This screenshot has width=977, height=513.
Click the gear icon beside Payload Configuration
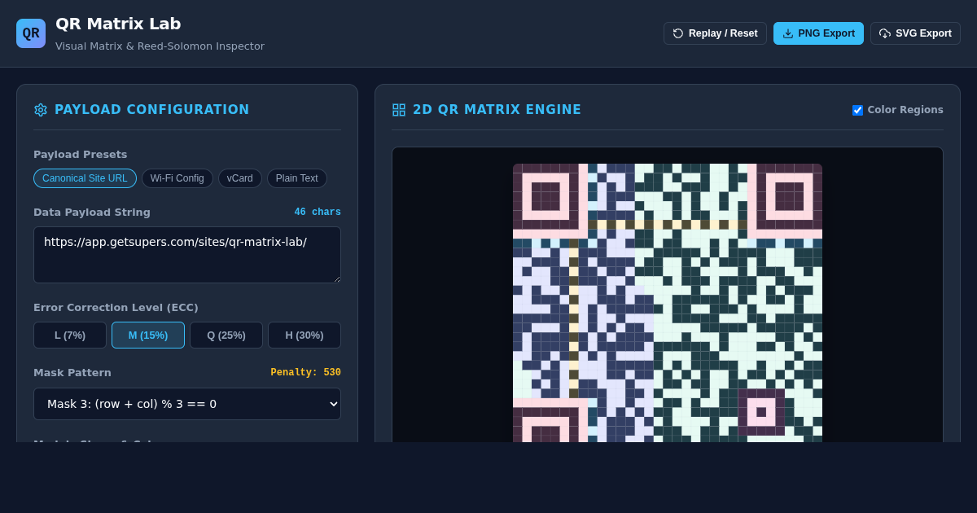click(x=41, y=110)
